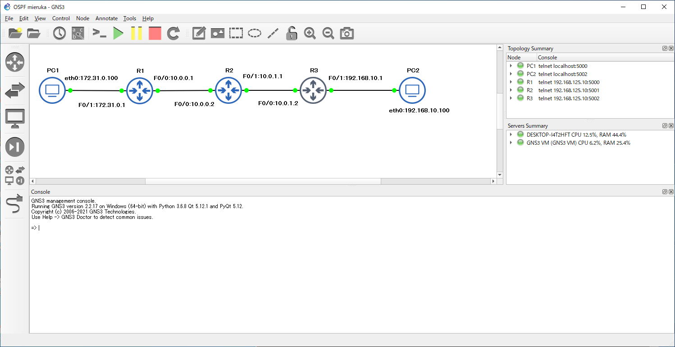
Task: Expand GNS3 VM server entry
Action: [511, 143]
